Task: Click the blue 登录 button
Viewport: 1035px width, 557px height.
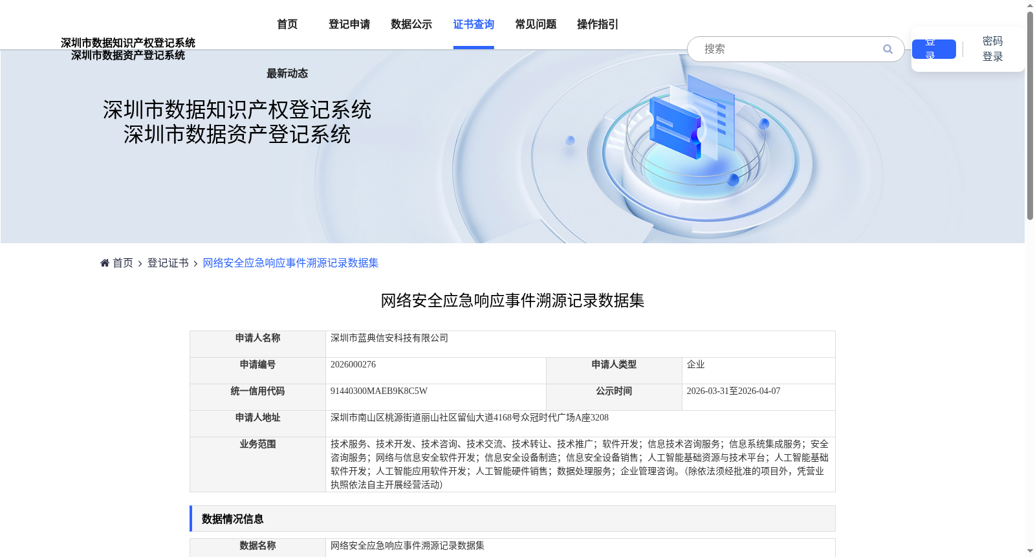Action: [x=934, y=49]
